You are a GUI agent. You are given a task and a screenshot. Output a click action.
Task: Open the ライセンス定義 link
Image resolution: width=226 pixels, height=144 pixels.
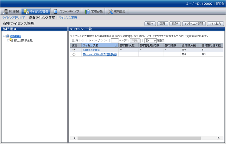click(x=68, y=17)
